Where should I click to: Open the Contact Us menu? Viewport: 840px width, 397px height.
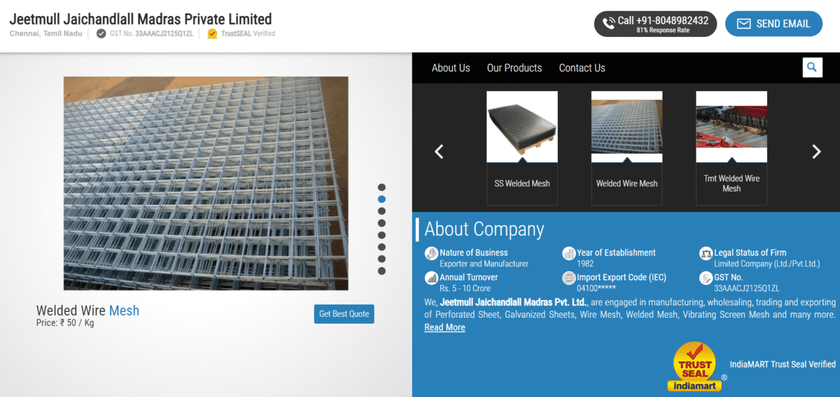pyautogui.click(x=582, y=68)
